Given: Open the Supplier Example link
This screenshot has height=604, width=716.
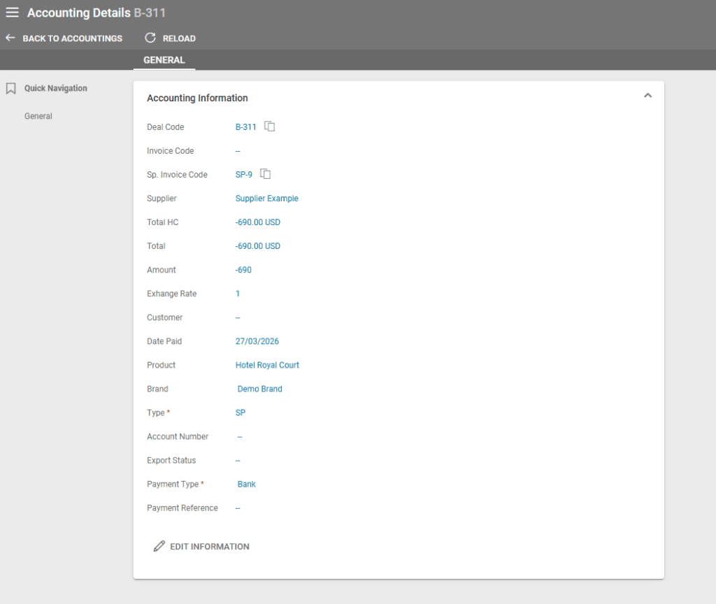Looking at the screenshot, I should [266, 199].
